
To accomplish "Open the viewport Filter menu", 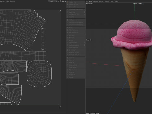I will pos(112,1).
